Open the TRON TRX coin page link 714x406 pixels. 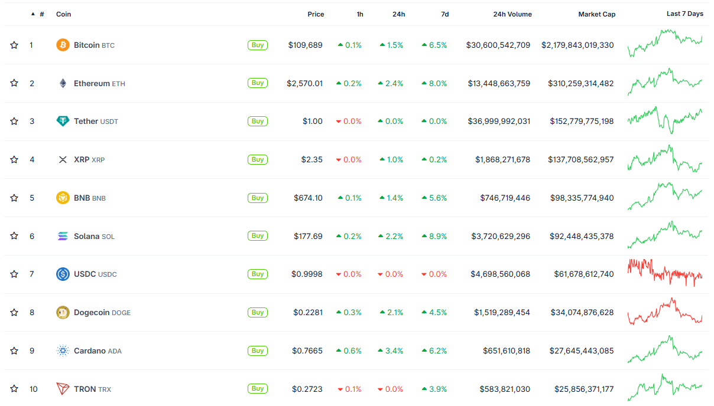pyautogui.click(x=92, y=389)
